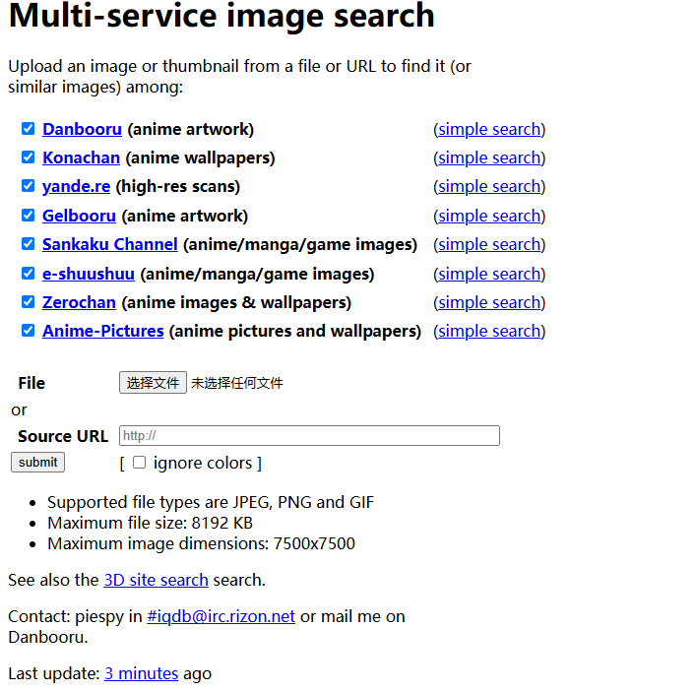Screen dimensions: 695x692
Task: Visit the Anime-Pictures link
Action: pyautogui.click(x=102, y=331)
